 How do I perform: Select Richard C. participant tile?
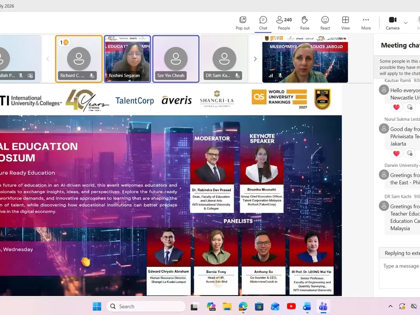(79, 59)
